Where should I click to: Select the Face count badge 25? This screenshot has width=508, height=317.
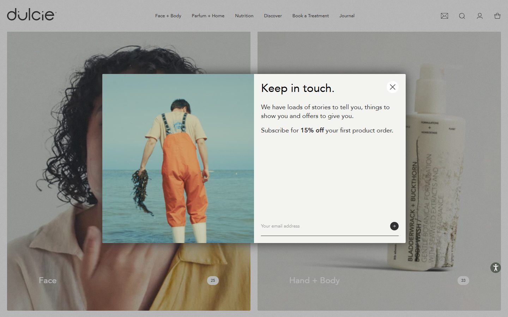tap(213, 280)
